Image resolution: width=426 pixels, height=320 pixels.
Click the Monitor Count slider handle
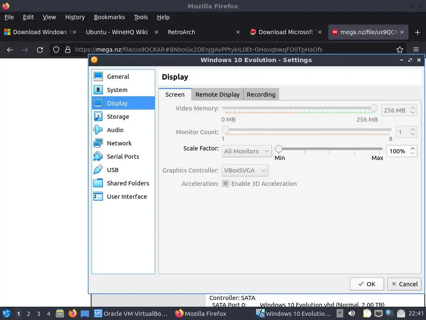coord(225,130)
